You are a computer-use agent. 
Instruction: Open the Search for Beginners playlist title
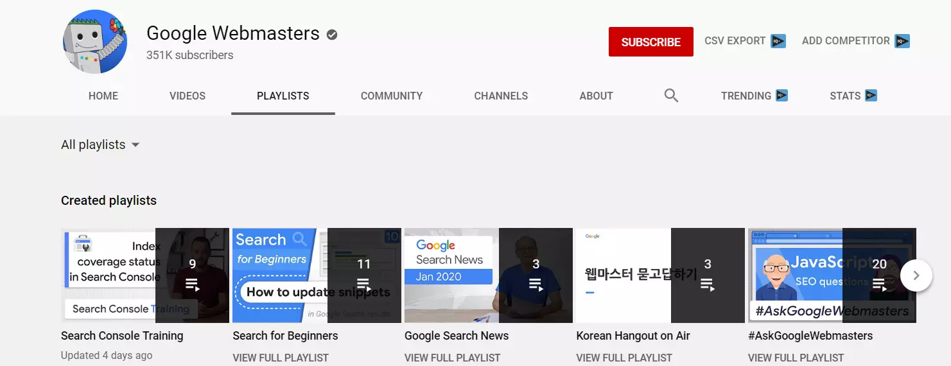(285, 336)
